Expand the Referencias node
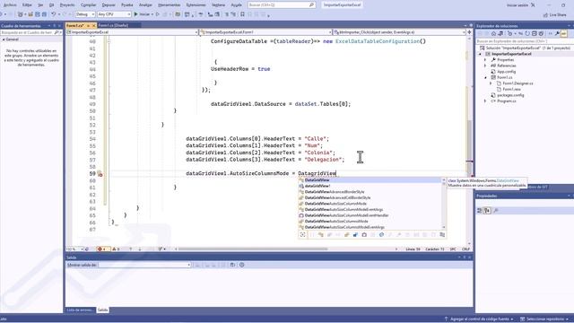Screen dimensions: 574x323 pyautogui.click(x=486, y=65)
